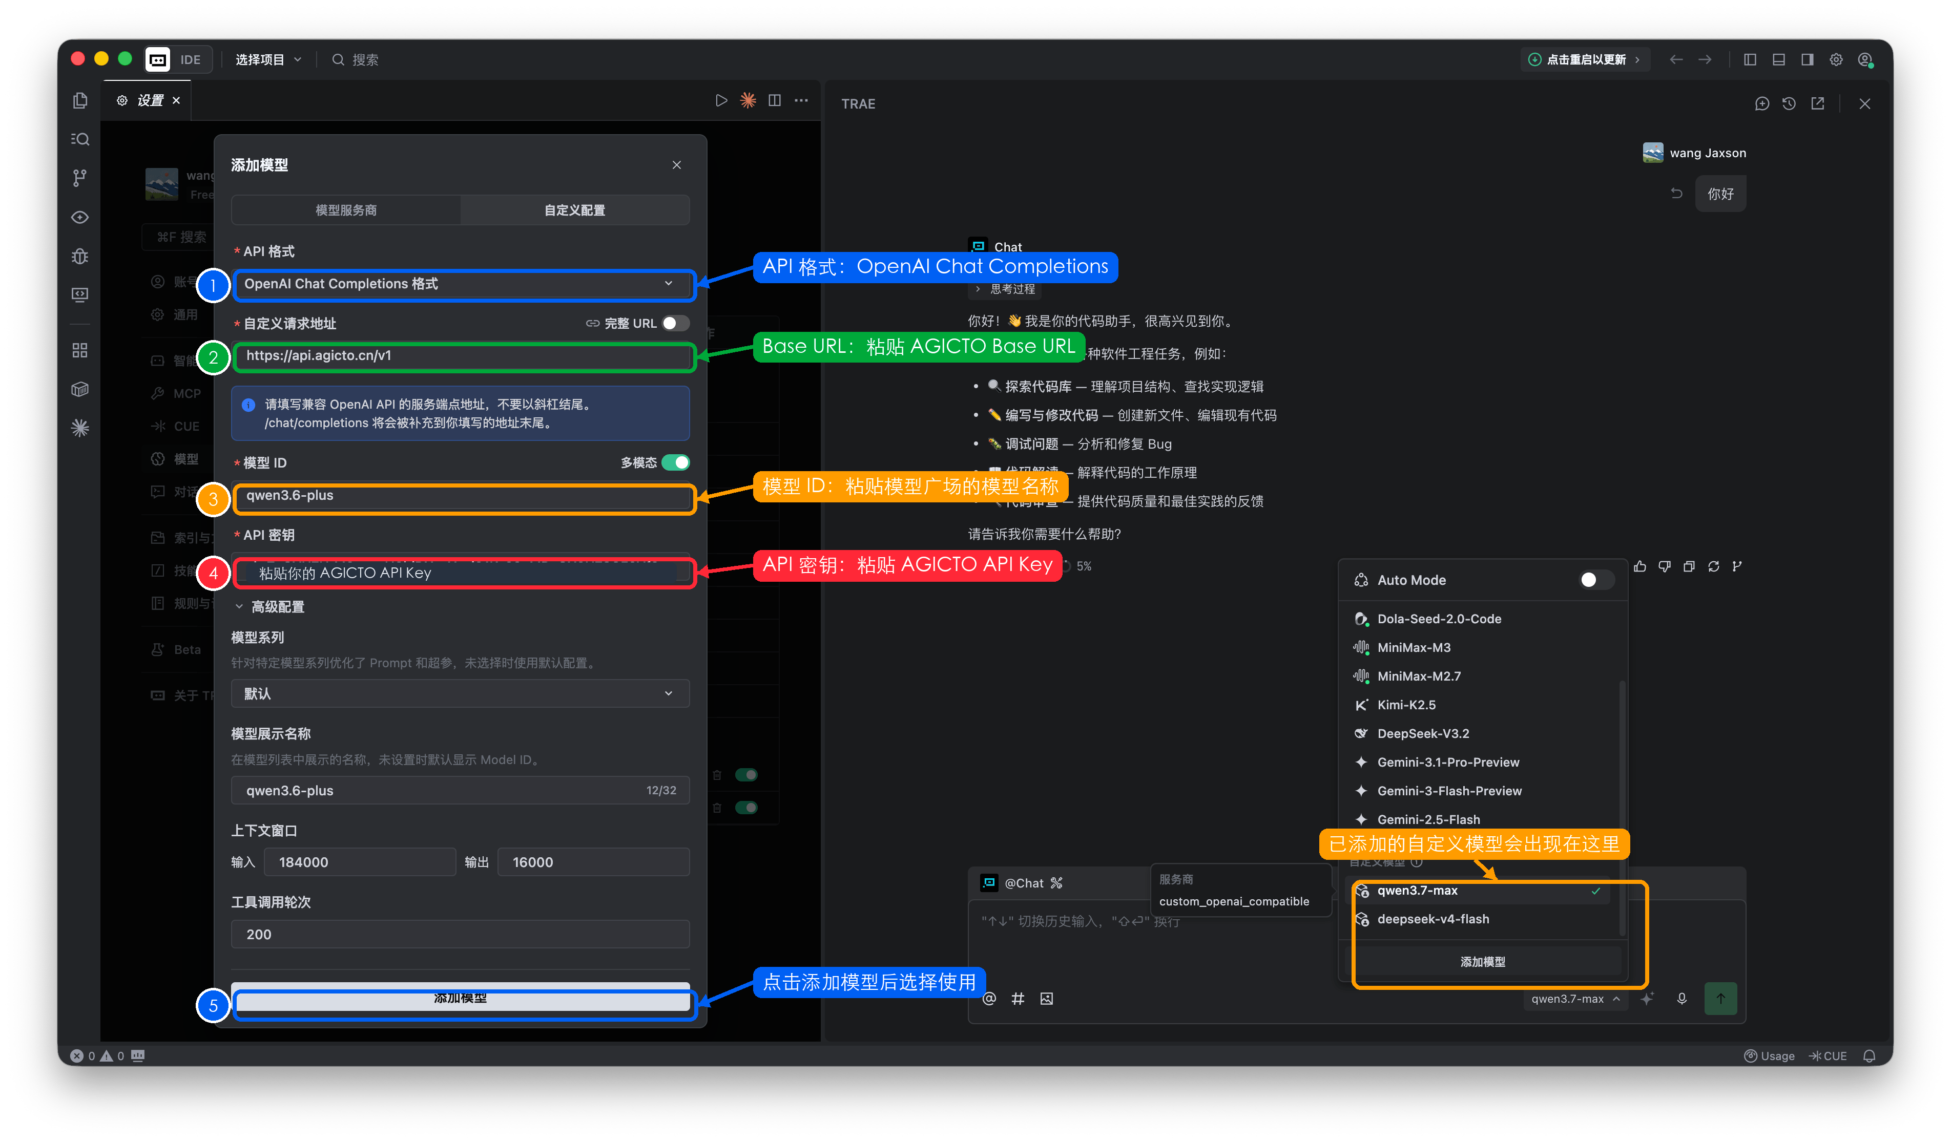This screenshot has height=1142, width=1951.
Task: Switch to the 模型服务商 tab
Action: pyautogui.click(x=345, y=210)
